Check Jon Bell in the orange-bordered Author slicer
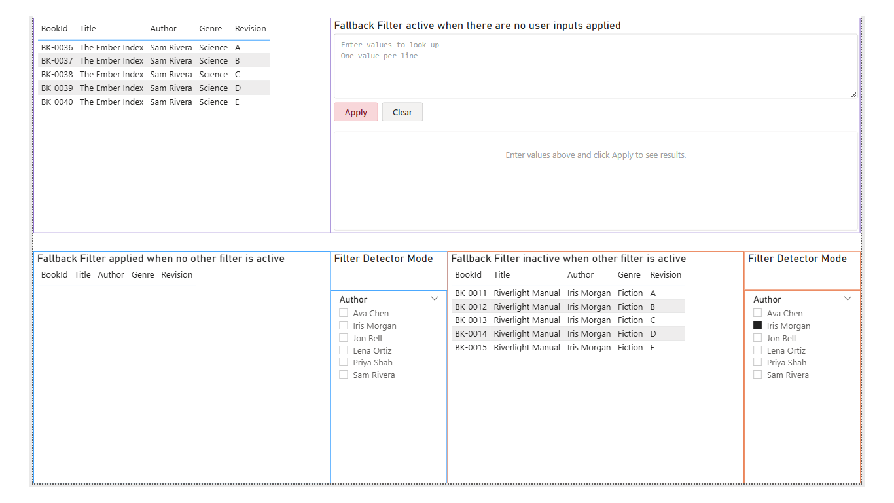 point(758,338)
